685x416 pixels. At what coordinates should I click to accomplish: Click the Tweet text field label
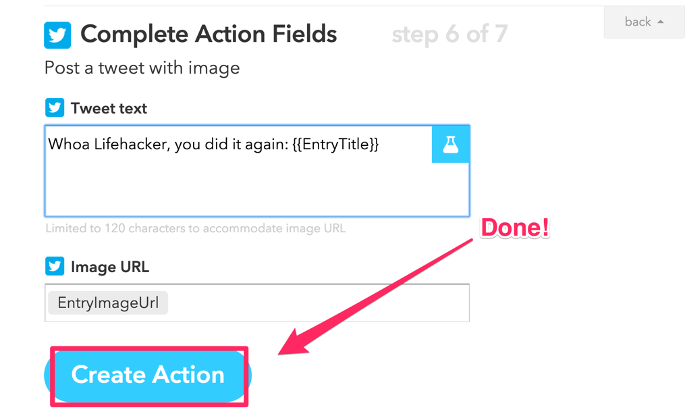click(x=109, y=108)
